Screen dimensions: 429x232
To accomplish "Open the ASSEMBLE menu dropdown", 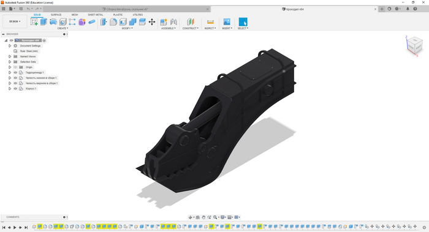I will 169,28.
